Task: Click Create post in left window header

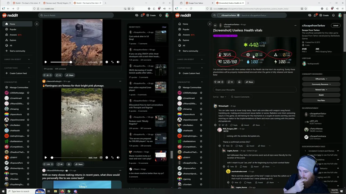Action: pos(151,15)
